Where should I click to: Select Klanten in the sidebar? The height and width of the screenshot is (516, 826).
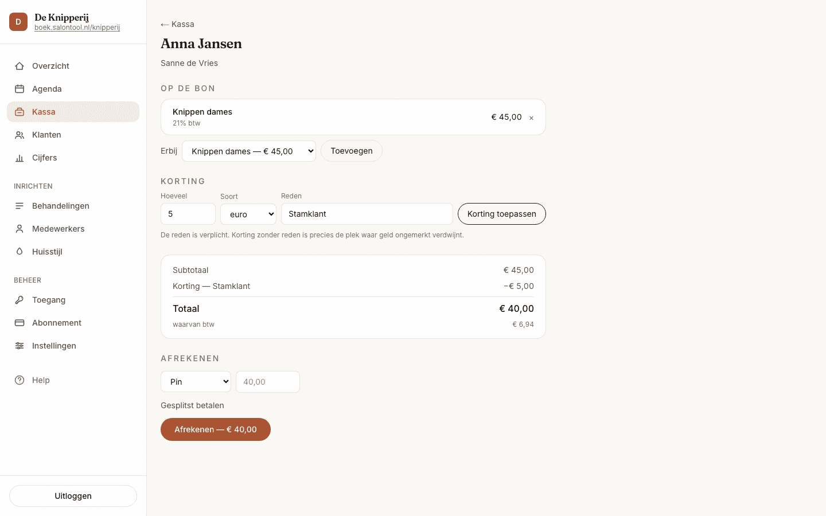coord(73,135)
